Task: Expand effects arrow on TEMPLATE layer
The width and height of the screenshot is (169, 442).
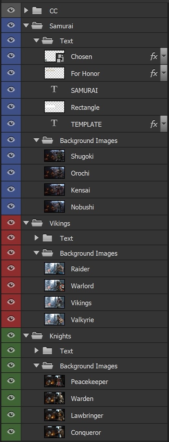Action: point(164,124)
